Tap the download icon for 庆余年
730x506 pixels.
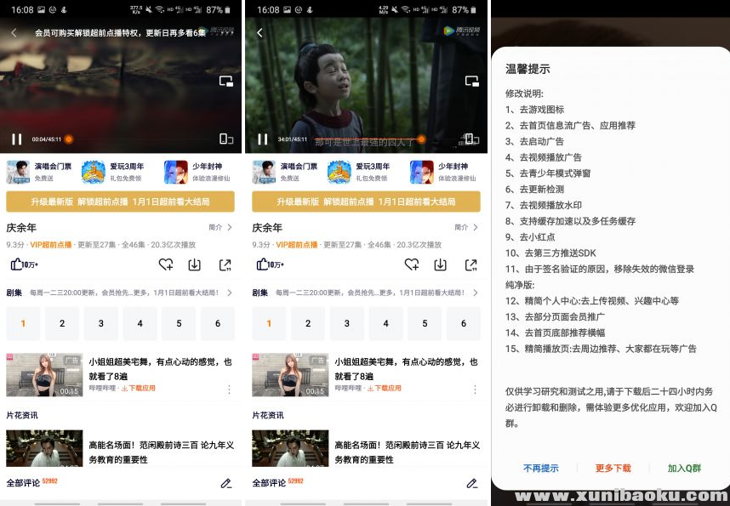point(194,265)
